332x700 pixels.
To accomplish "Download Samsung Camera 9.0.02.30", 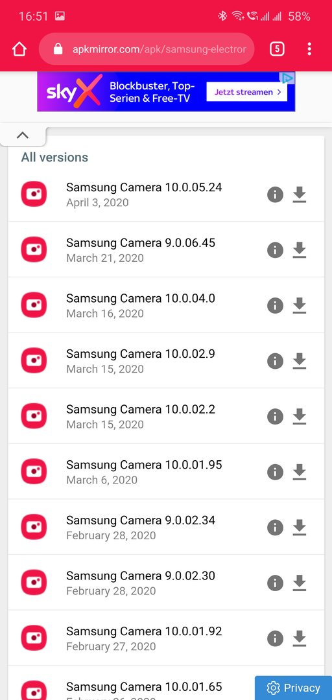I will 300,583.
